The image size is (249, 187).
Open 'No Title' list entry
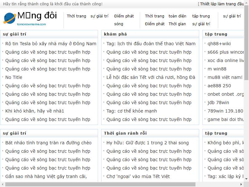click(x=14, y=77)
